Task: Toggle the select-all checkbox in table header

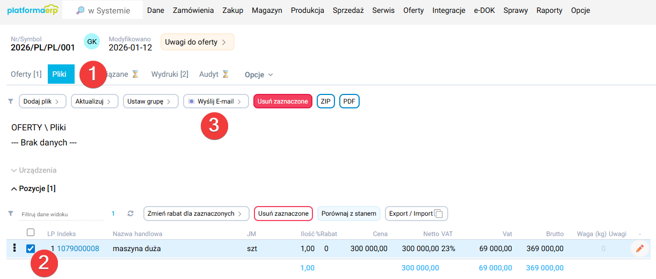Action: pos(31,232)
